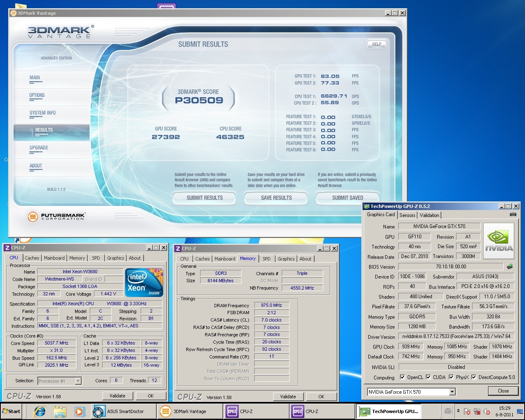Click TechPowerUp GPU-Z taskbar button
This screenshot has width=525, height=420.
[x=388, y=411]
